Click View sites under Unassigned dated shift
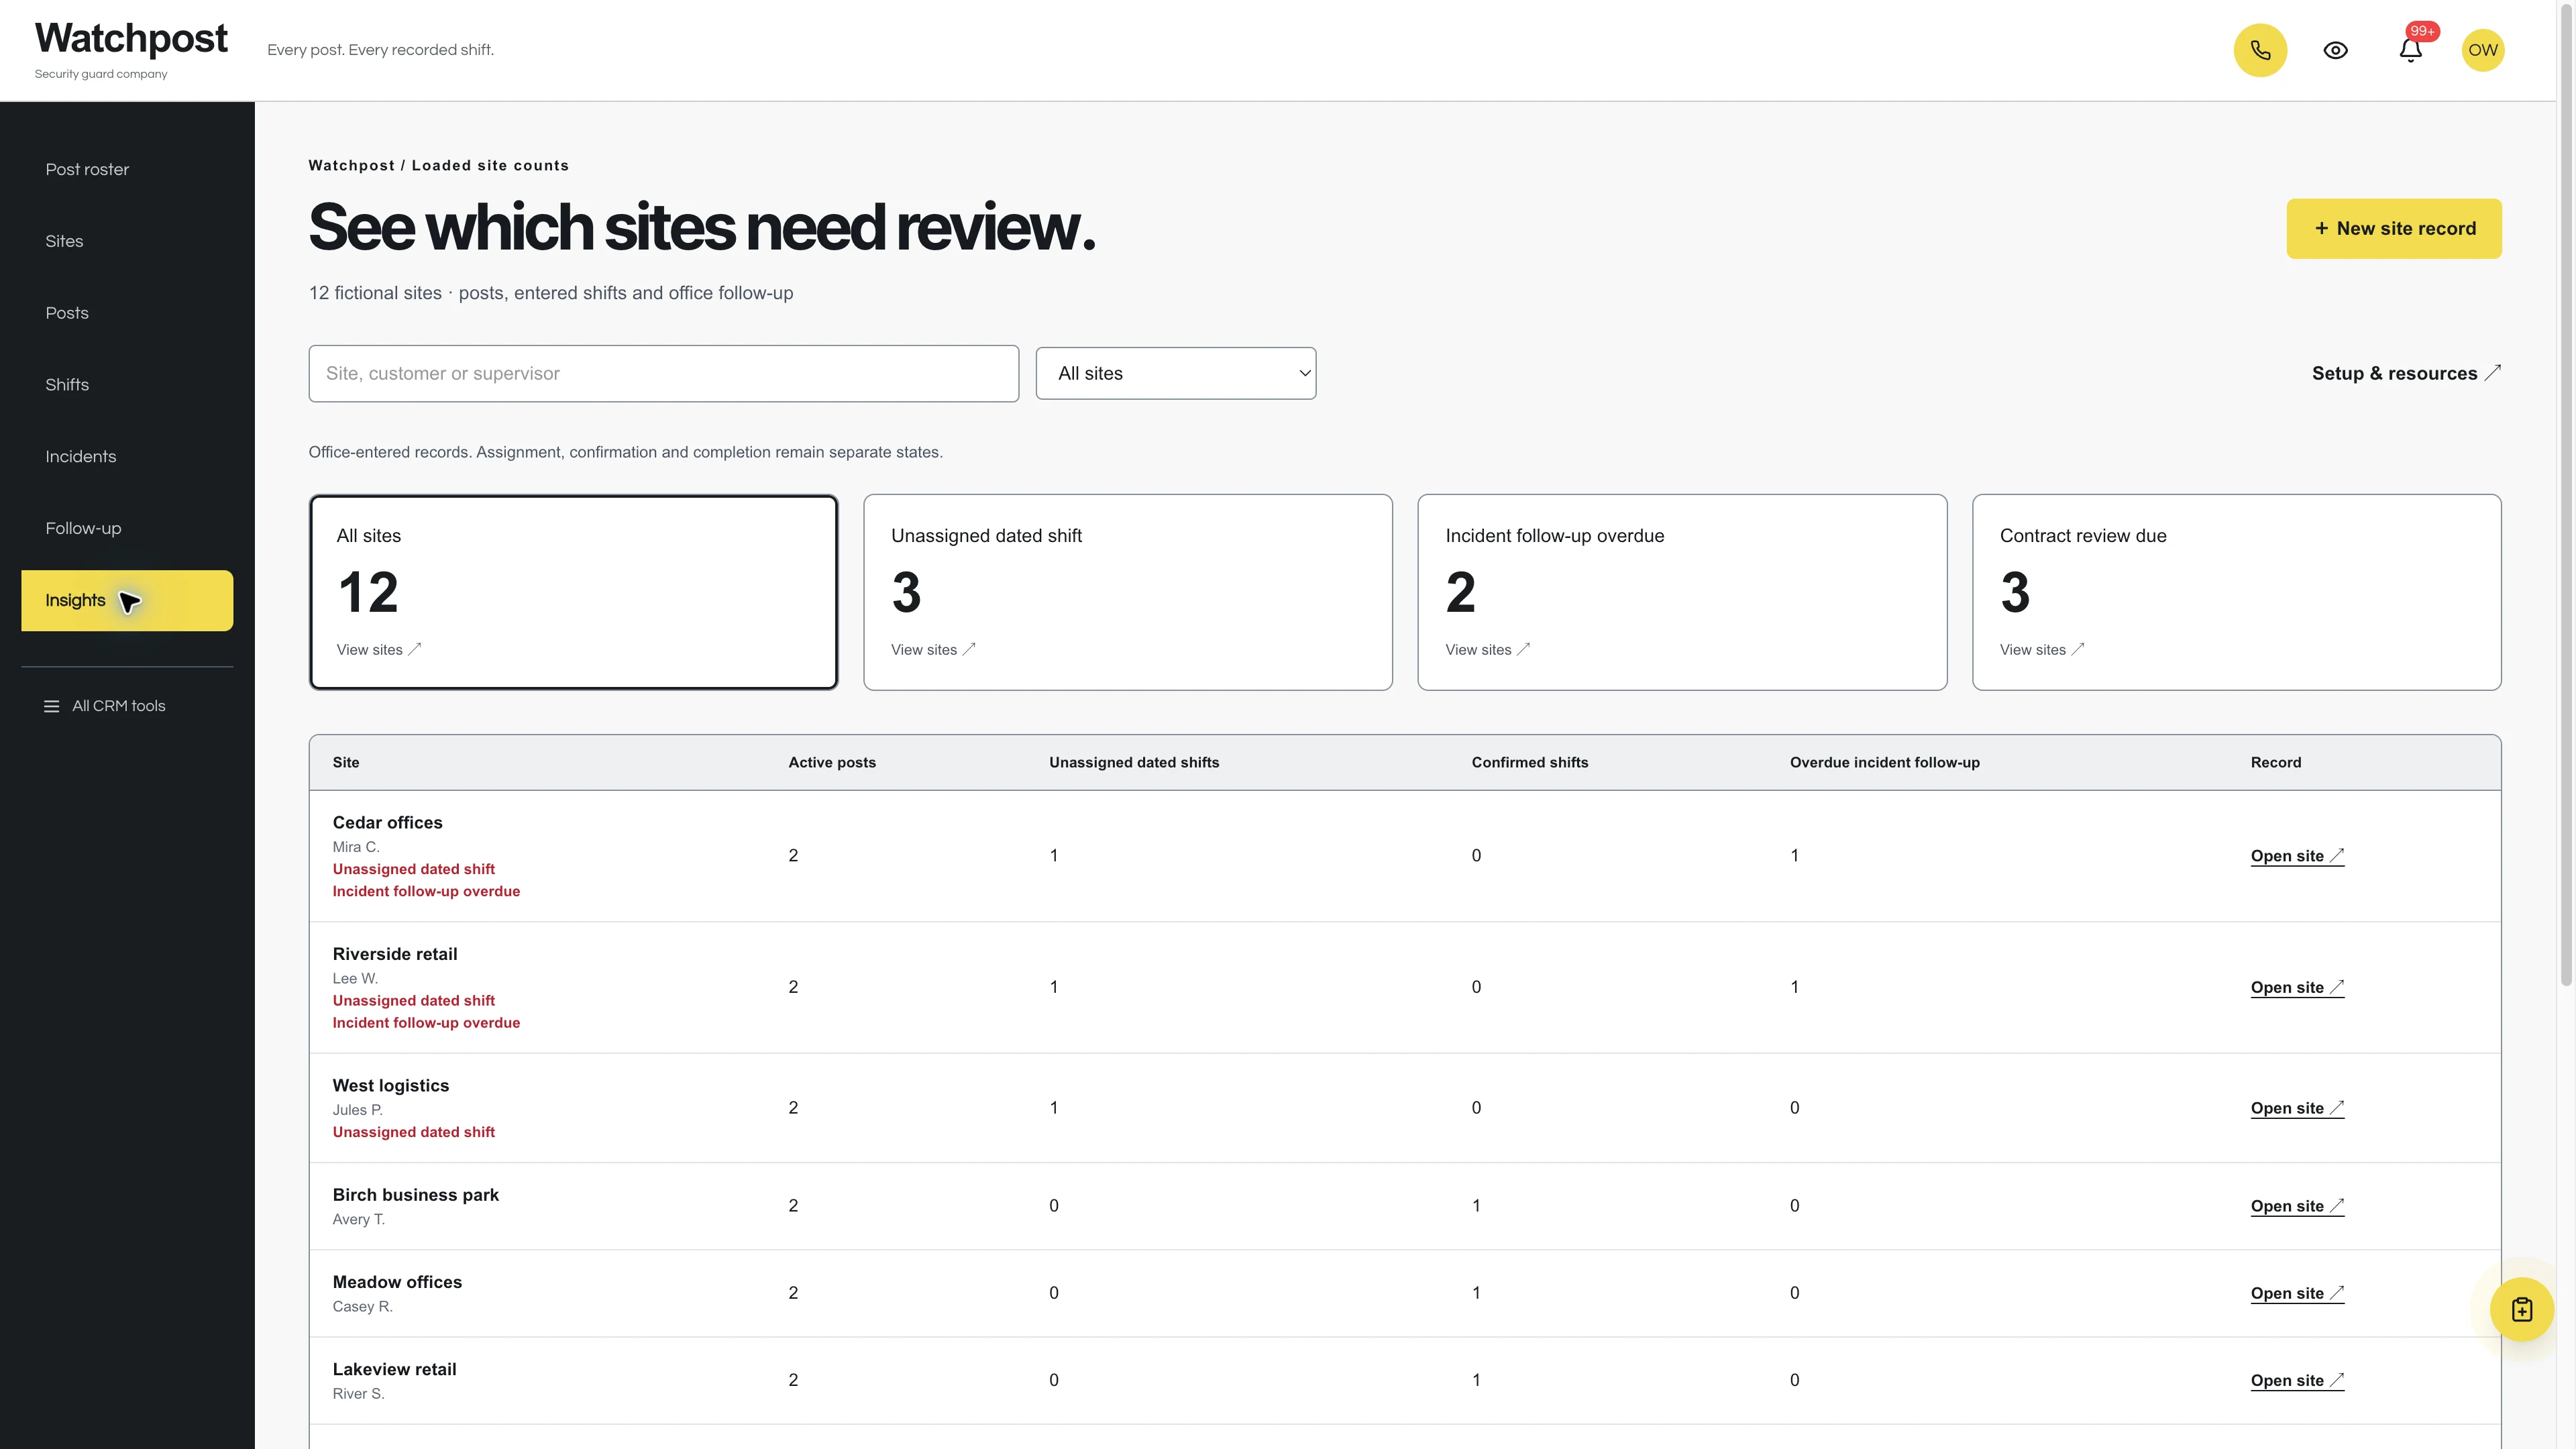 point(933,650)
